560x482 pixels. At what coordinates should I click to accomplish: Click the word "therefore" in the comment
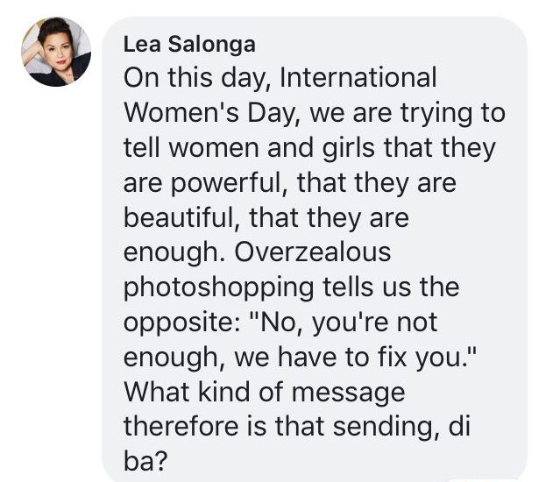click(181, 427)
